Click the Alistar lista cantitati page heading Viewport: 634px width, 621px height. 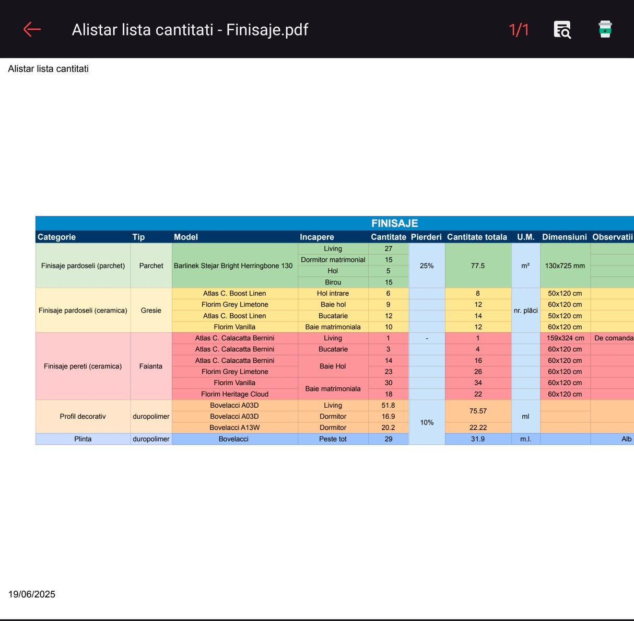pyautogui.click(x=48, y=69)
